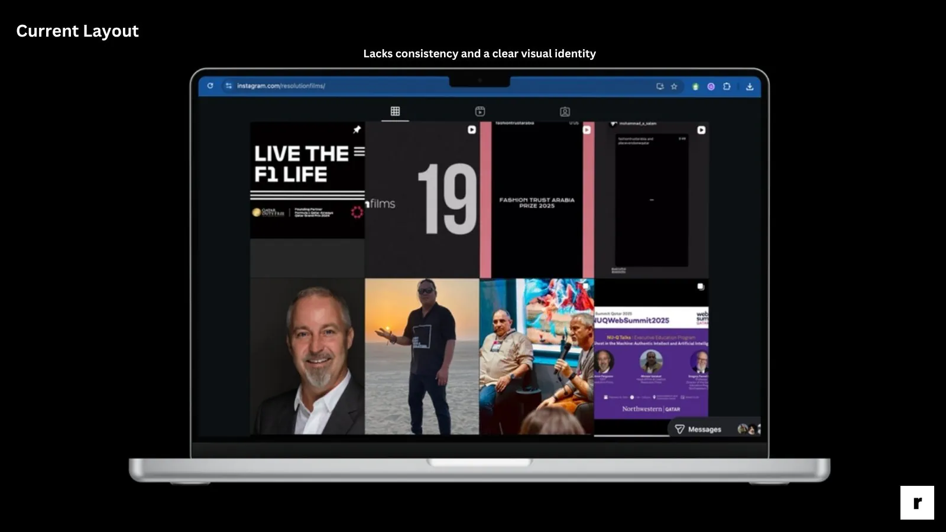Switch to the Reels tab
The height and width of the screenshot is (532, 946).
pos(480,111)
